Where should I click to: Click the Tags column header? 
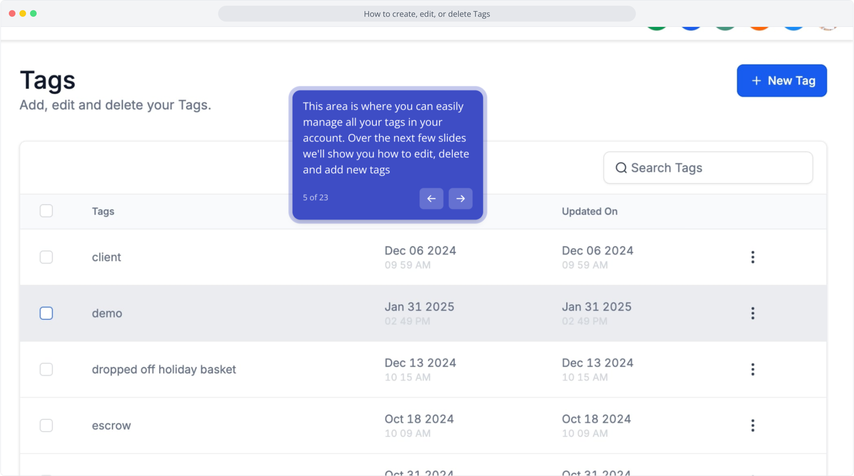pyautogui.click(x=103, y=212)
